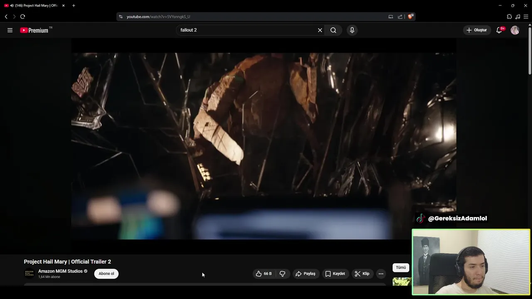
Task: Like the video (66 B thumbs up)
Action: pos(264,274)
